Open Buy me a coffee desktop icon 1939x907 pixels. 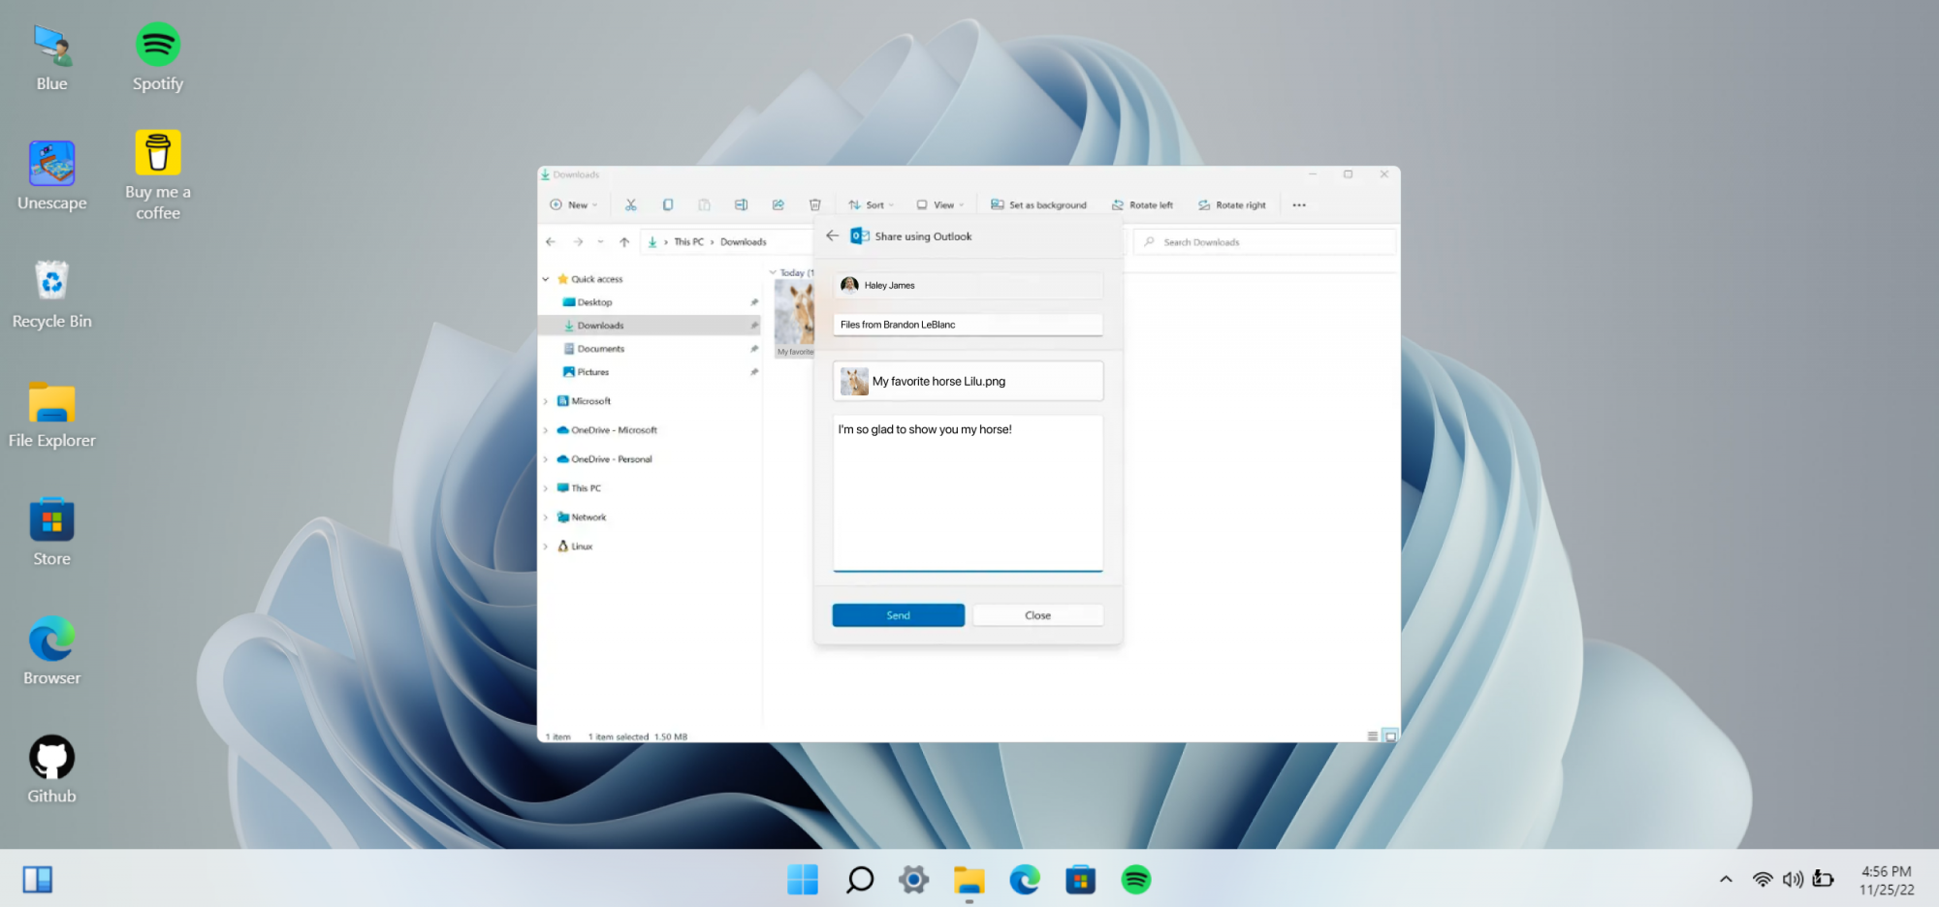158,175
